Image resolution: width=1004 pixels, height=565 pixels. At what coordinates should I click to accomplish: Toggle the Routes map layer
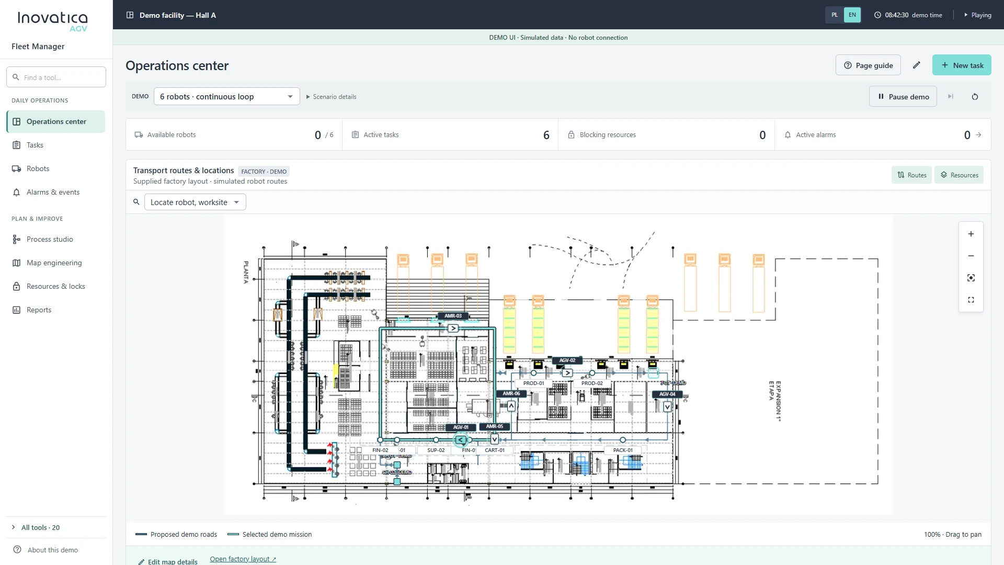(911, 175)
